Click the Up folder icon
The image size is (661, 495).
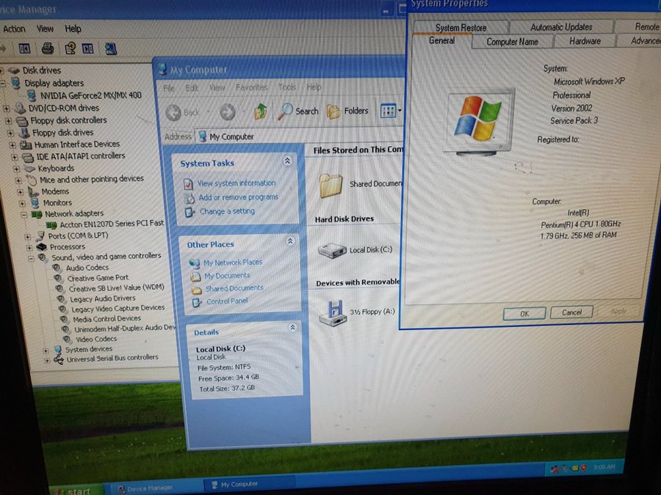click(260, 111)
